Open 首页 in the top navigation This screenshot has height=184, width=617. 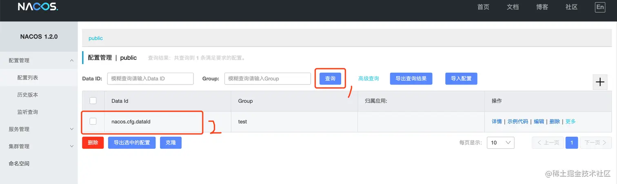(x=483, y=7)
